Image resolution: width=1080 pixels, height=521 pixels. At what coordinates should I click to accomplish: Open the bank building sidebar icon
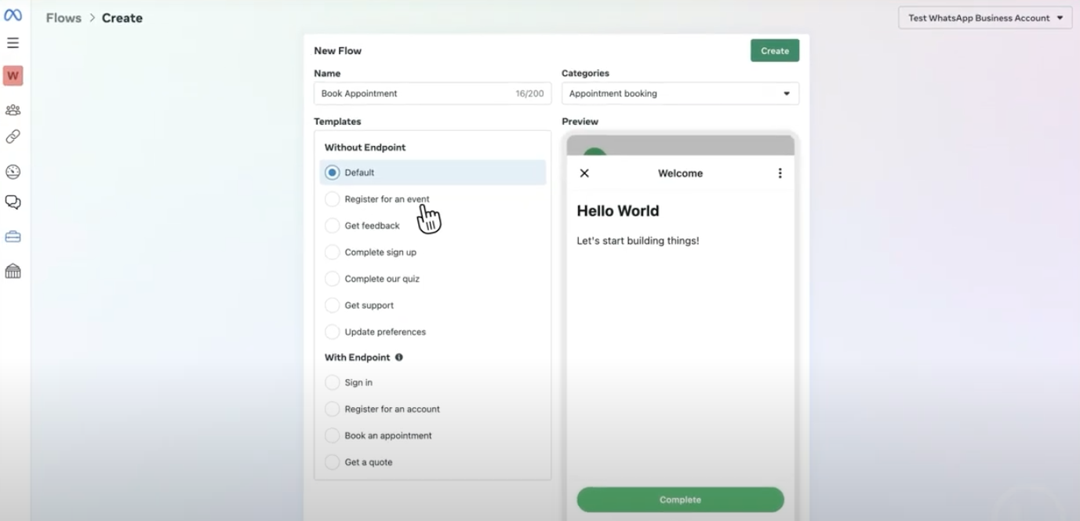pyautogui.click(x=13, y=271)
